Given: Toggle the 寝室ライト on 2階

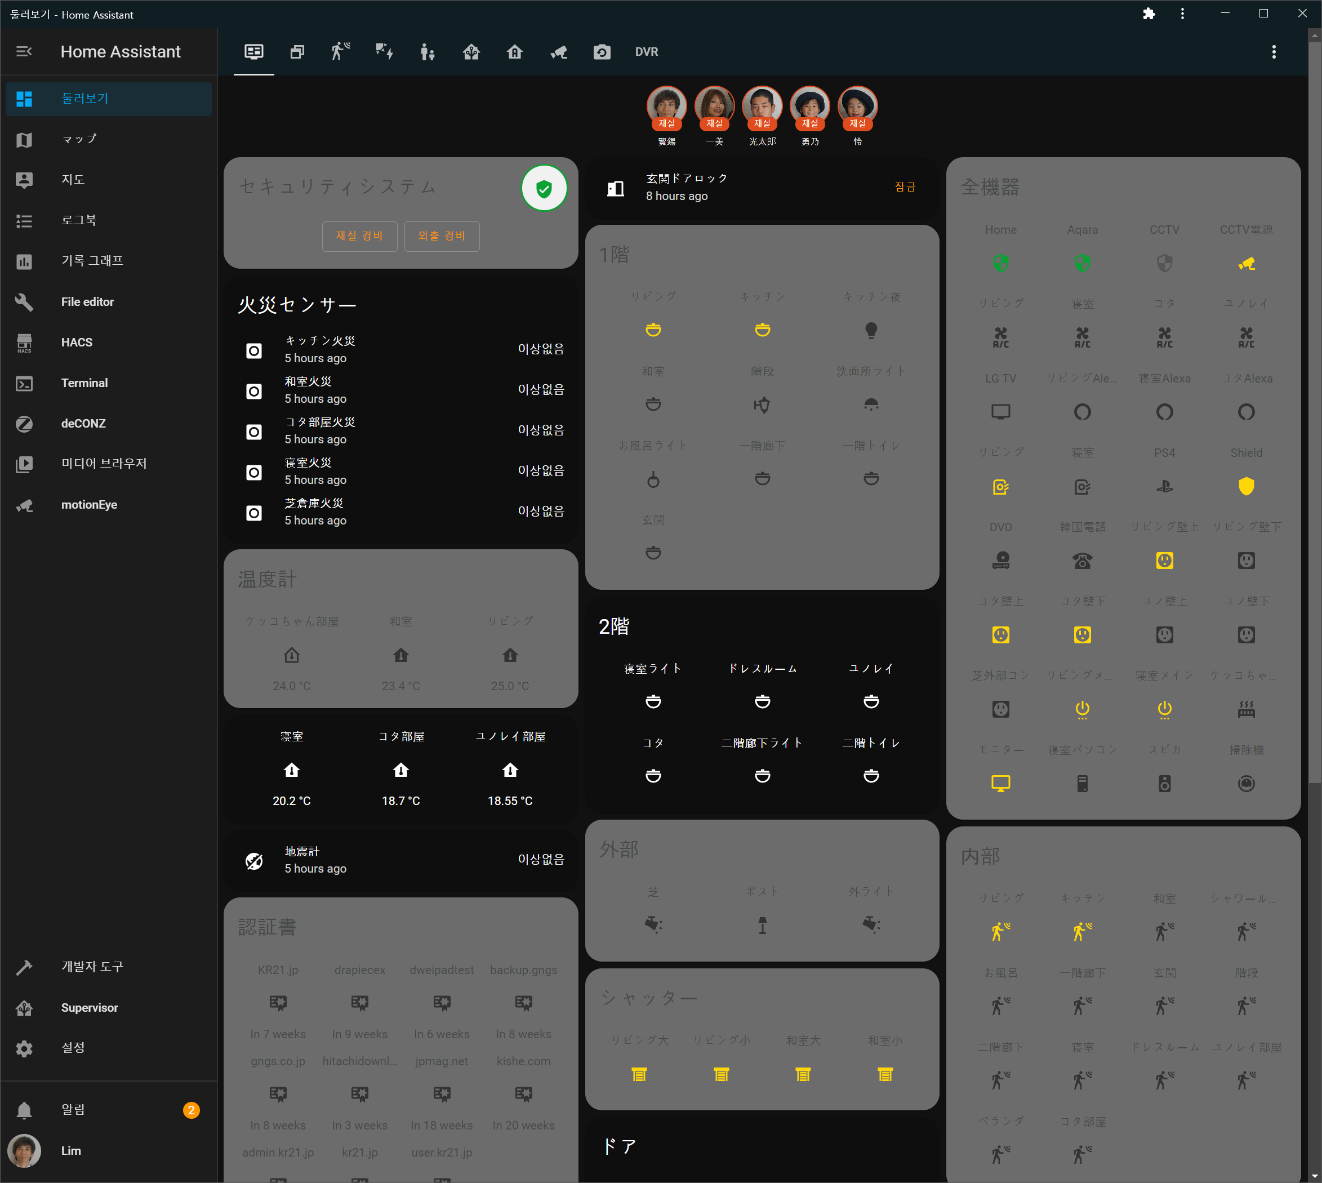Looking at the screenshot, I should [x=652, y=701].
